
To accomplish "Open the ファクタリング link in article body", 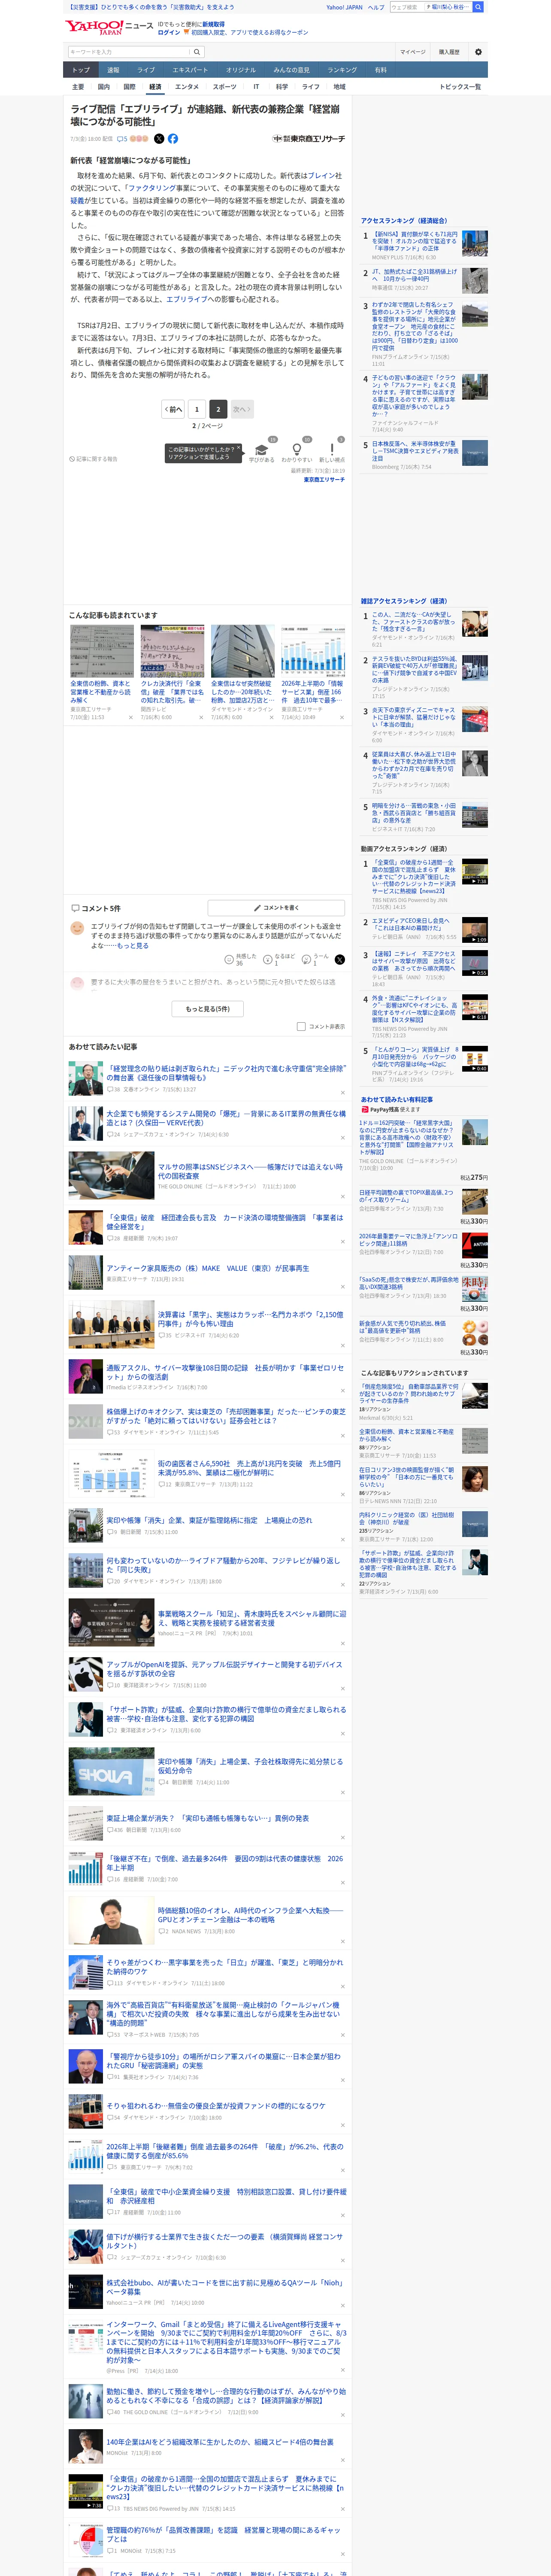I will 151,188.
